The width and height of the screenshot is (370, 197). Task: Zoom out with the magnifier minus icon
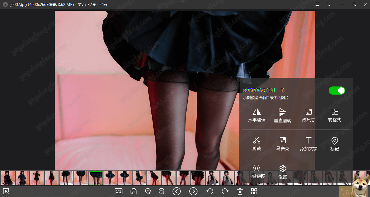[x=161, y=191]
